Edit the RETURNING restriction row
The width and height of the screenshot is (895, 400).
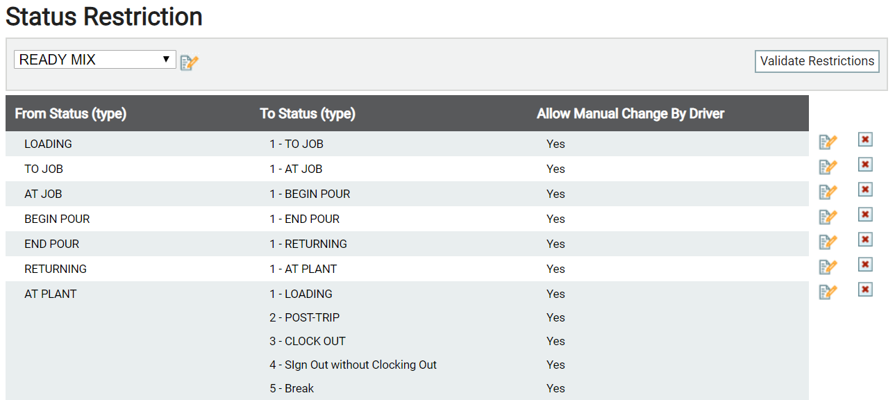click(828, 267)
